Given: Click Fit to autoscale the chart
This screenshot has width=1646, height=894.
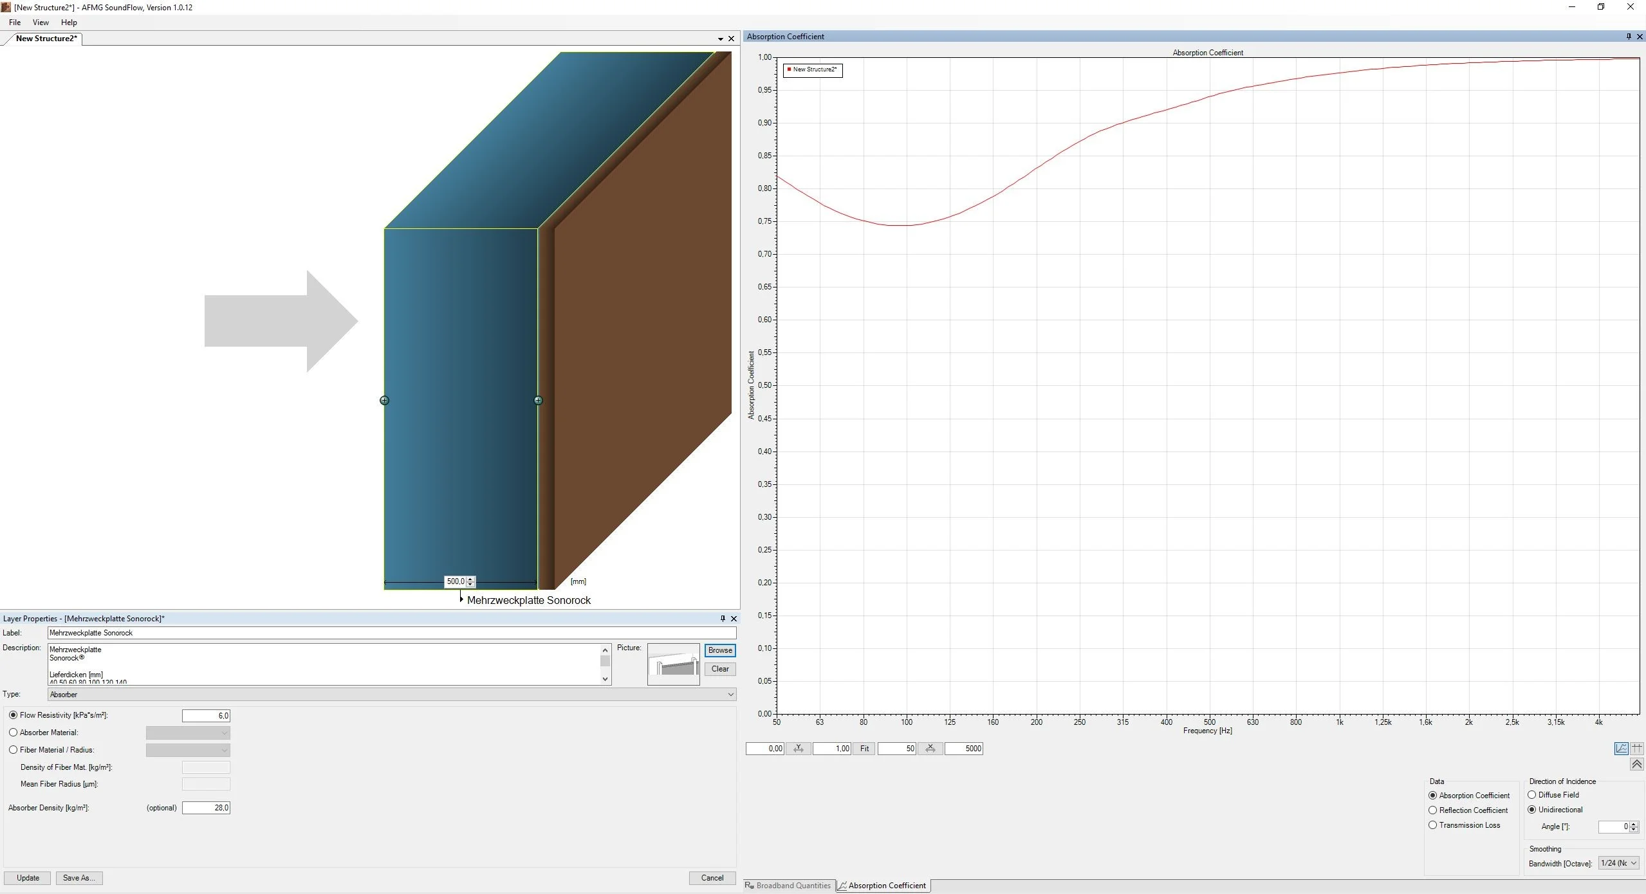Looking at the screenshot, I should pyautogui.click(x=864, y=749).
